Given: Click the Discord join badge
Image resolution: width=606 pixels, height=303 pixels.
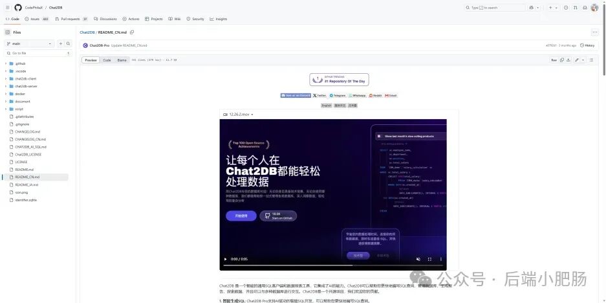Looking at the screenshot, I should [296, 95].
